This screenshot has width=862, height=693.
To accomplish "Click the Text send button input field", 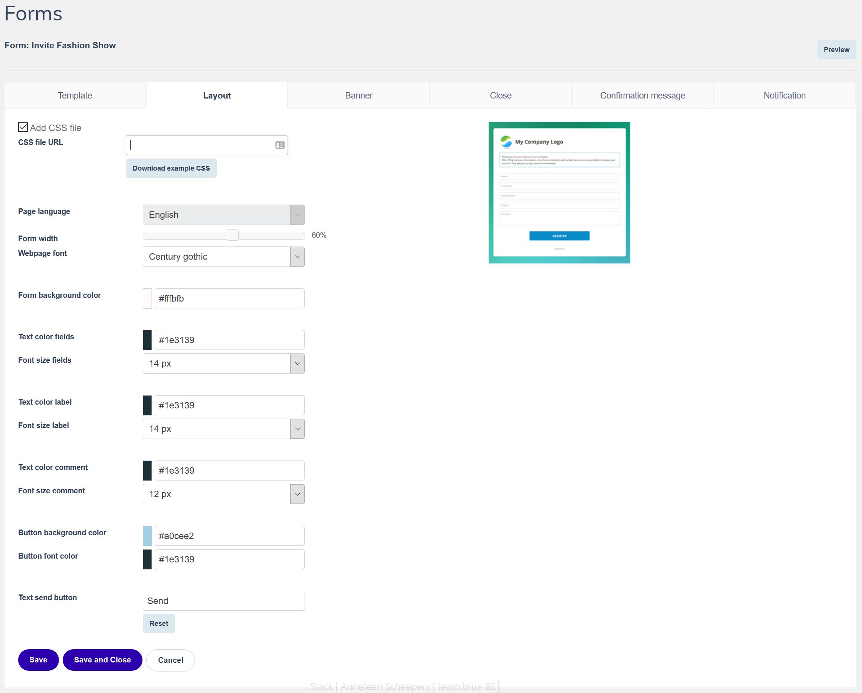I will pos(223,601).
